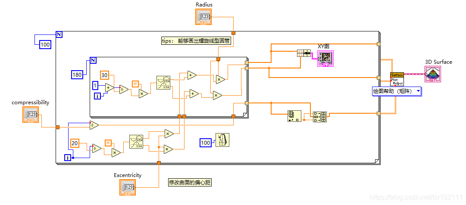Click the Divide node fed by constant 30

coord(123,89)
